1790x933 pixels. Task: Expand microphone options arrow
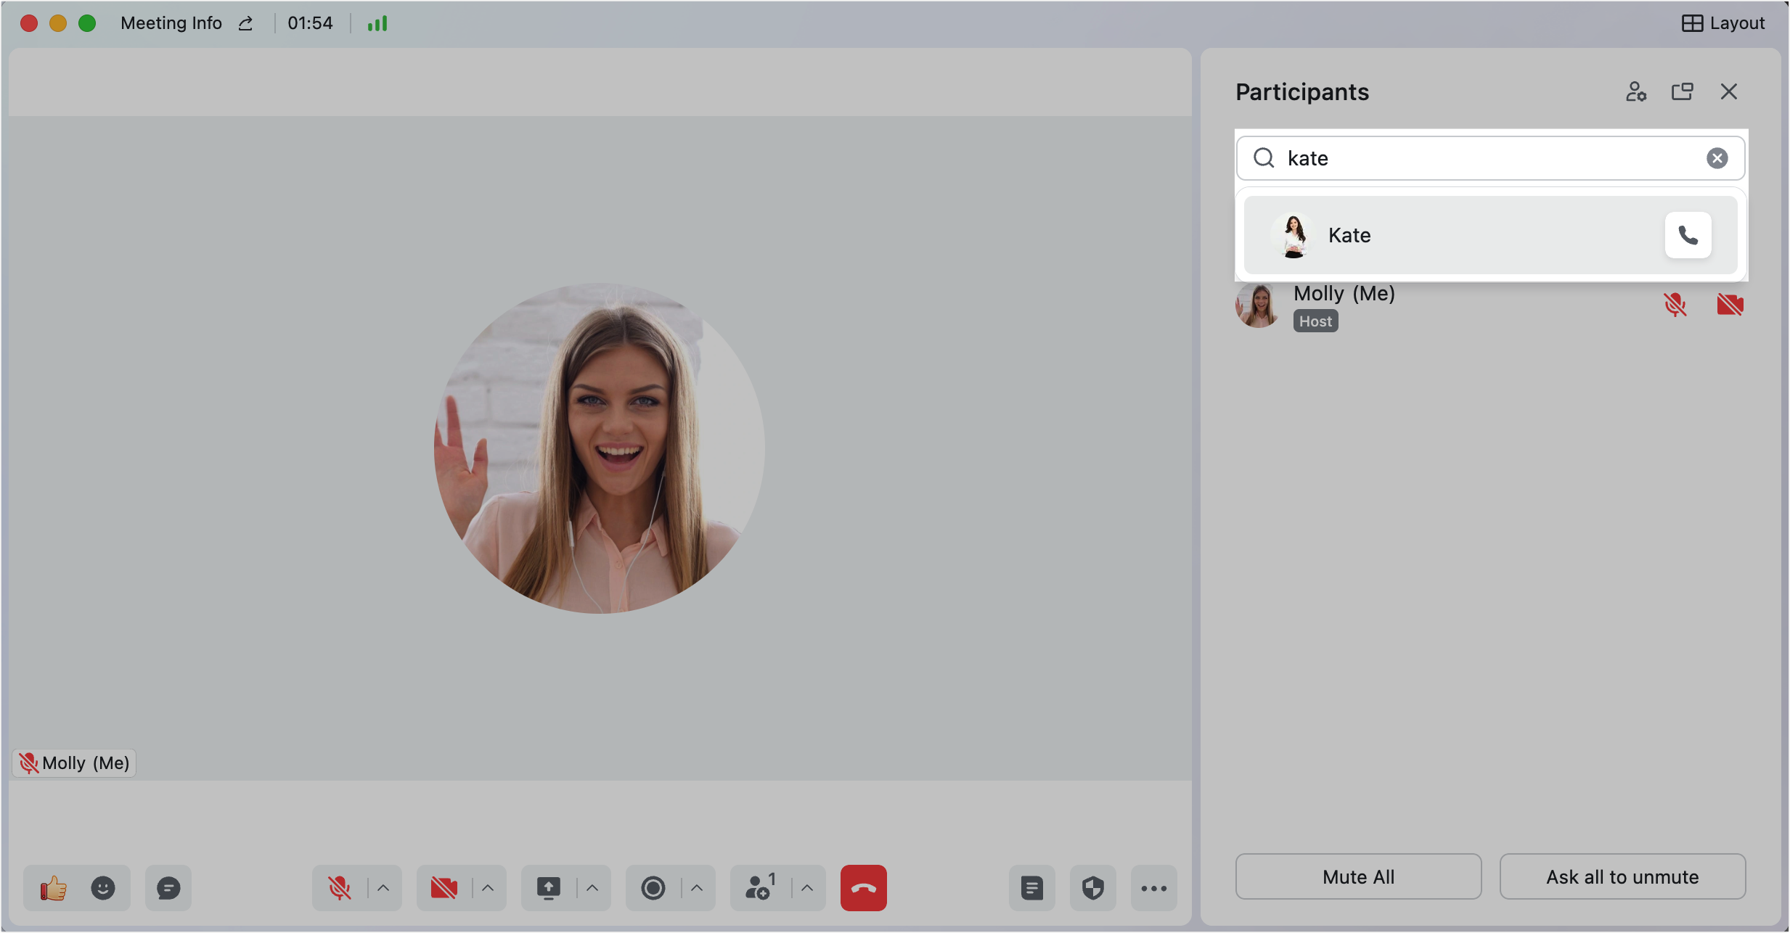coord(383,888)
